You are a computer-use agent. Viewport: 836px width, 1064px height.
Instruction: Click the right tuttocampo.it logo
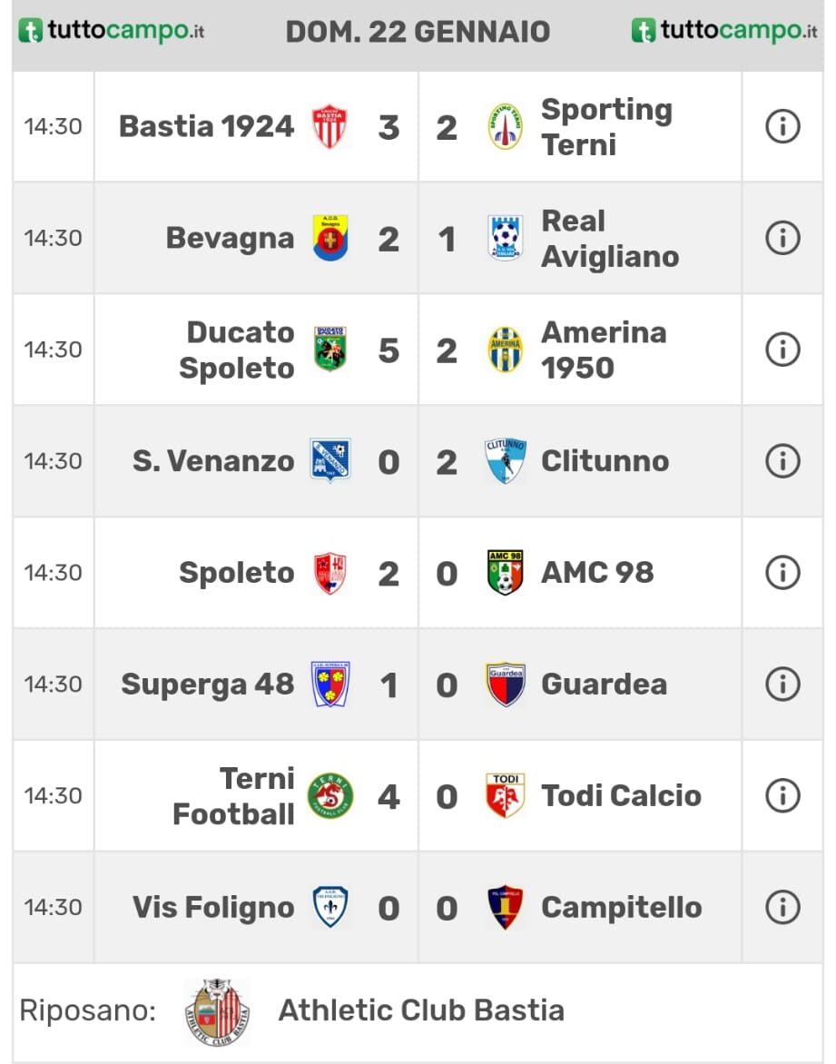(724, 31)
